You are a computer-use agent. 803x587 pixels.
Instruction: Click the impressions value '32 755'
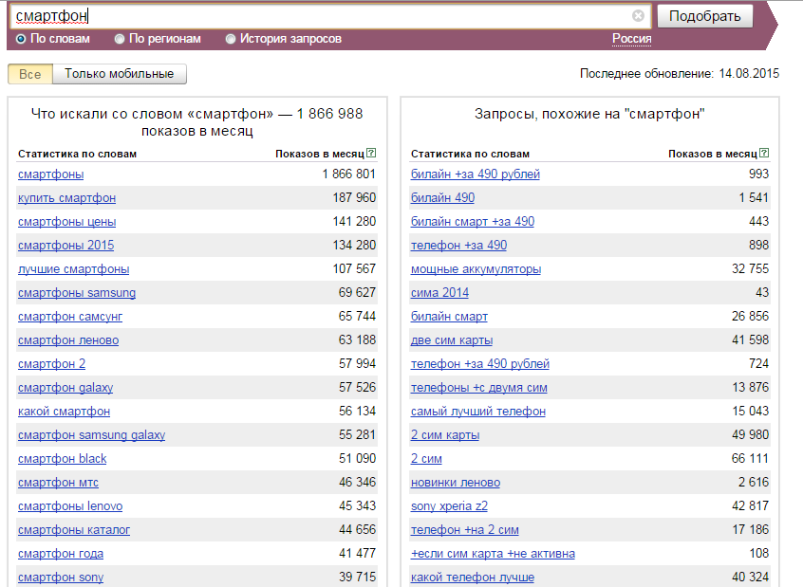tap(750, 269)
